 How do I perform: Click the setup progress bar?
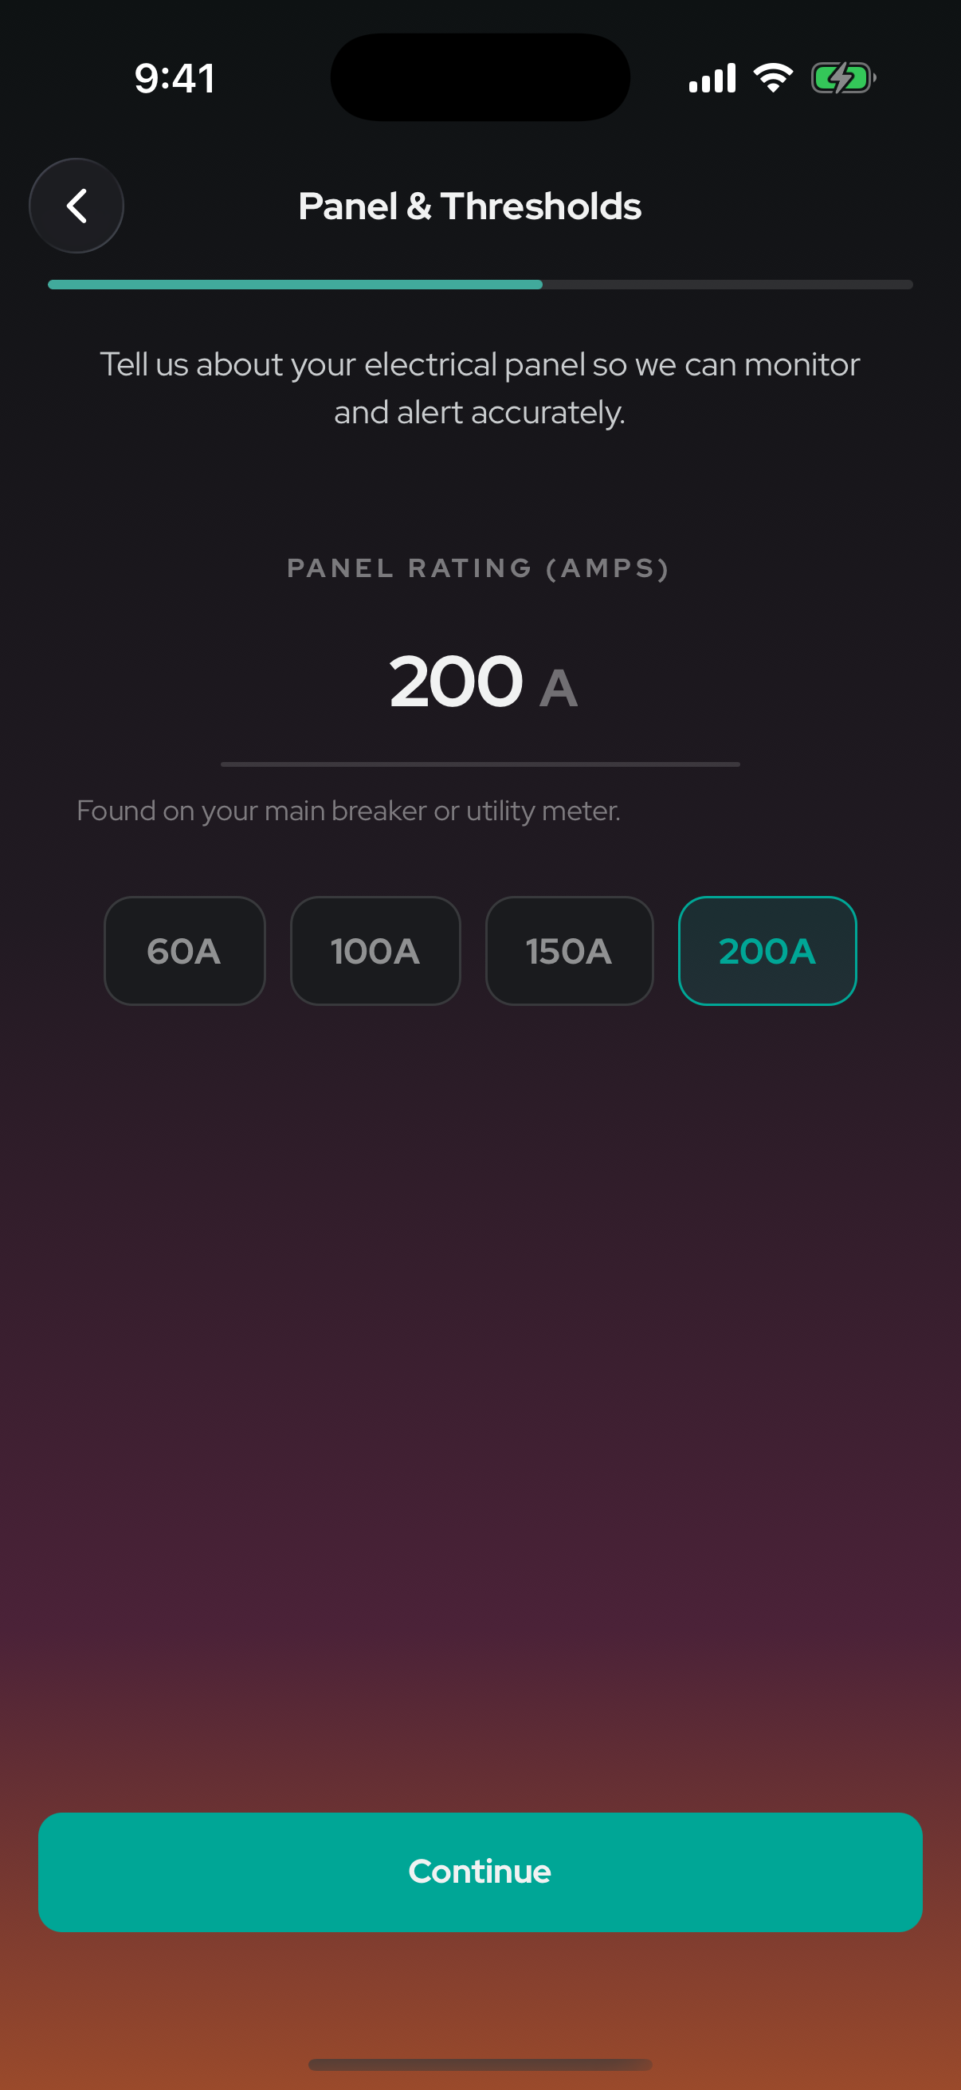point(480,285)
